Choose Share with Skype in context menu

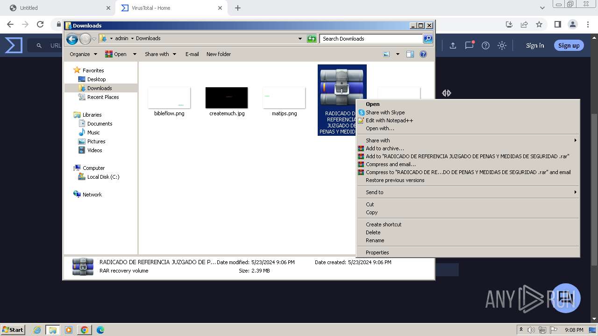pyautogui.click(x=468, y=112)
